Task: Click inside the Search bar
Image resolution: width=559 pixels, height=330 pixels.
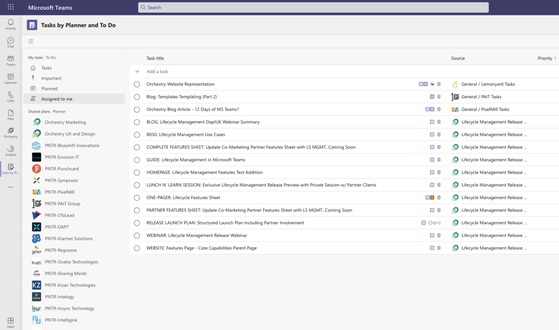Action: coord(313,7)
